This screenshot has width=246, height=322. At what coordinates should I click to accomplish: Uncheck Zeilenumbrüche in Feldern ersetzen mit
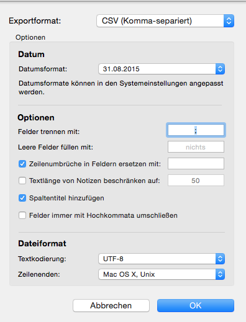(x=22, y=164)
